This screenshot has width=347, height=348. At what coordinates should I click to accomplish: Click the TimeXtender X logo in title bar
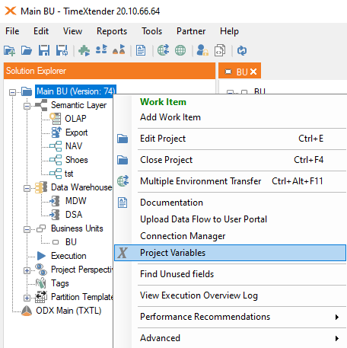tap(11, 11)
